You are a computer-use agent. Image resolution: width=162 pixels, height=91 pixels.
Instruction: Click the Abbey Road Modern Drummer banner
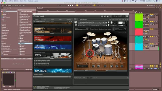[53, 55]
